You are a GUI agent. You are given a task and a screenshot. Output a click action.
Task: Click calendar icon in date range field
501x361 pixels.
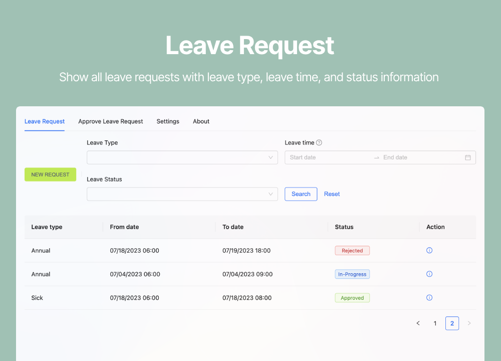coord(468,157)
